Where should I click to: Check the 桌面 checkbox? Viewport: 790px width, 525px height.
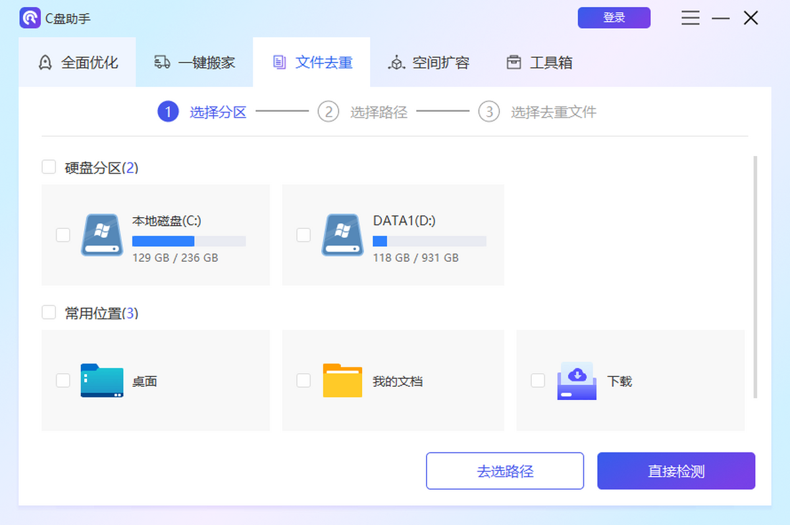point(63,380)
